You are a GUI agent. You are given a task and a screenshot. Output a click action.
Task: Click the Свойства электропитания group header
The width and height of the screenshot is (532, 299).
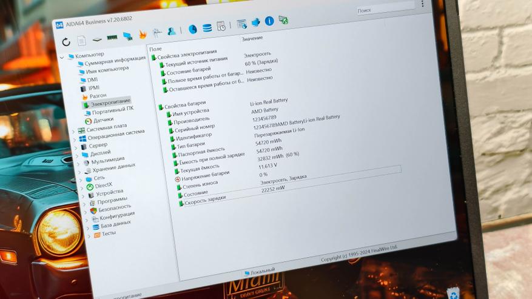pos(187,55)
